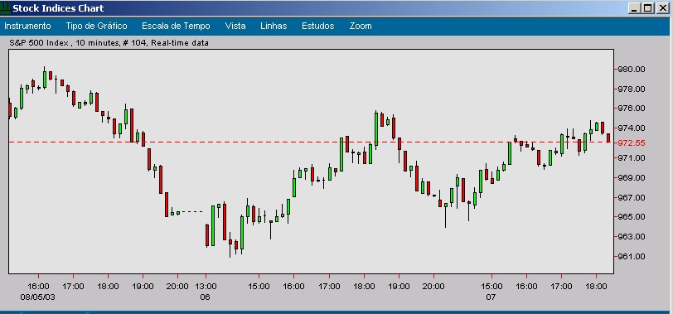673x314 pixels.
Task: Open the Zoom menu
Action: tap(361, 26)
